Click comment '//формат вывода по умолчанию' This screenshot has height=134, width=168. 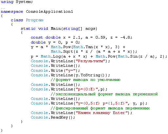tap(86, 80)
